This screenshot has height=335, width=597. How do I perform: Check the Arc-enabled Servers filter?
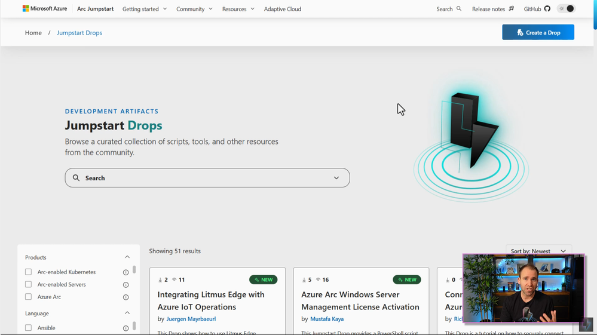[x=28, y=284]
